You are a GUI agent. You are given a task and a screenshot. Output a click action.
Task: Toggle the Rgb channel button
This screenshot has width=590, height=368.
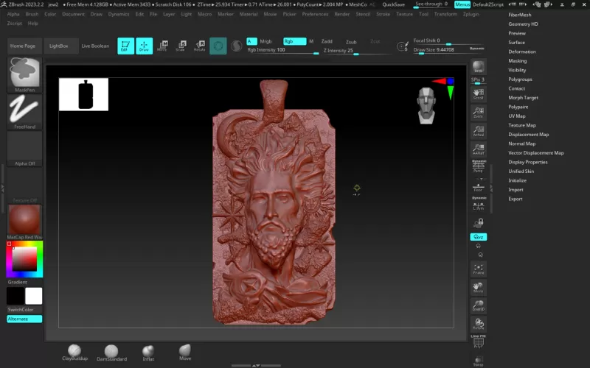click(294, 41)
